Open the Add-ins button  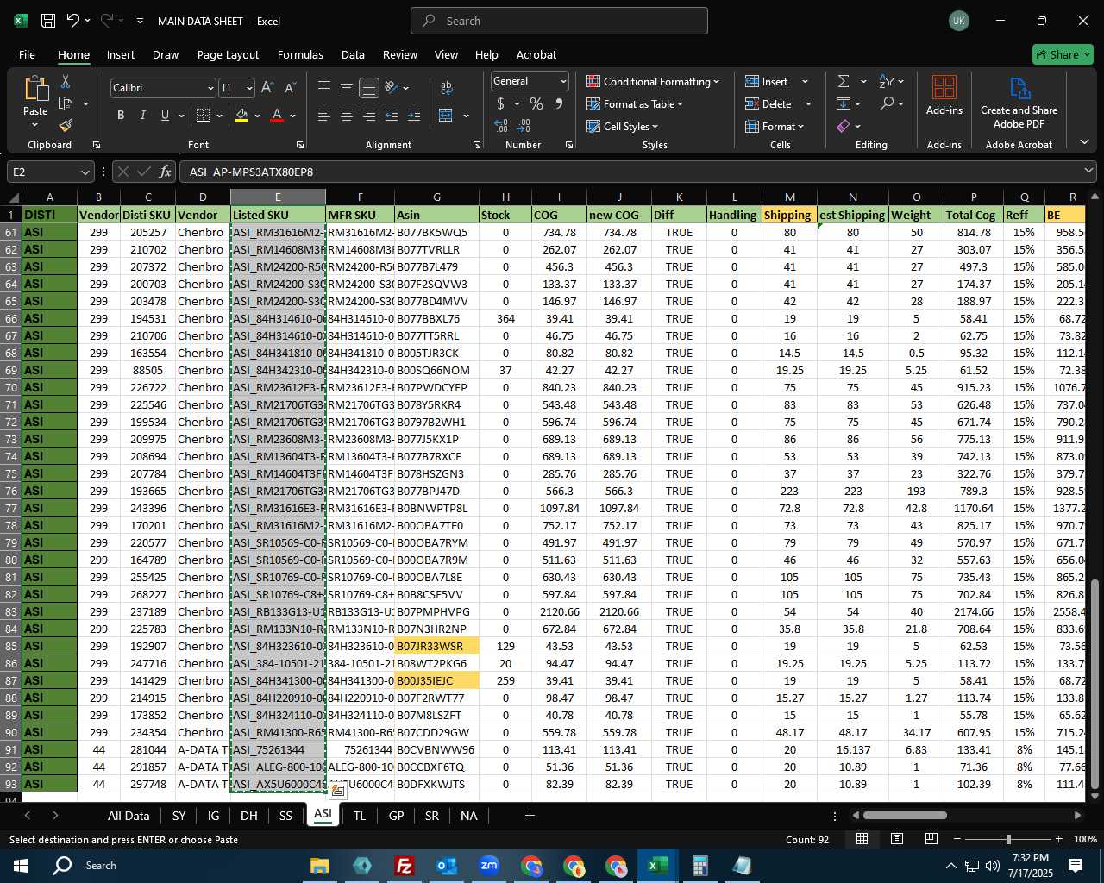click(x=944, y=97)
